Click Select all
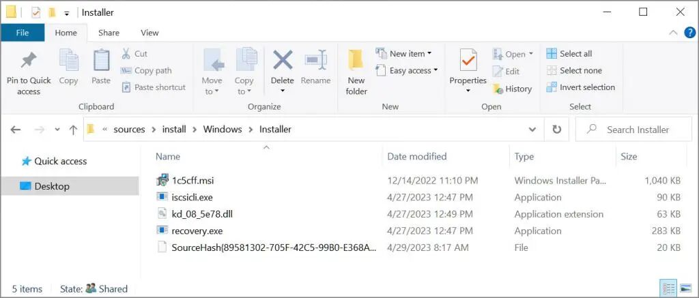The image size is (699, 298). (x=569, y=53)
